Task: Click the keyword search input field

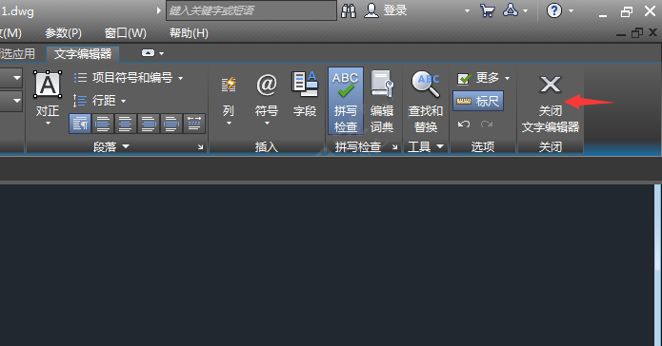Action: click(x=251, y=10)
